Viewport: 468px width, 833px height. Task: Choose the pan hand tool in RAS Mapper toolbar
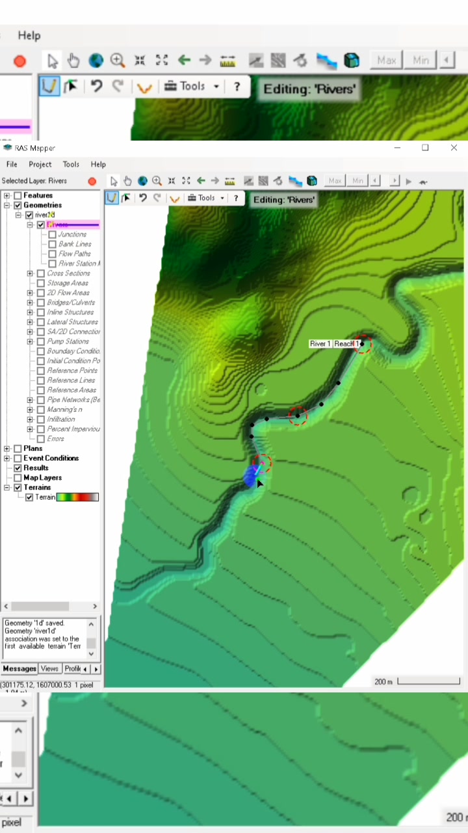coord(127,181)
